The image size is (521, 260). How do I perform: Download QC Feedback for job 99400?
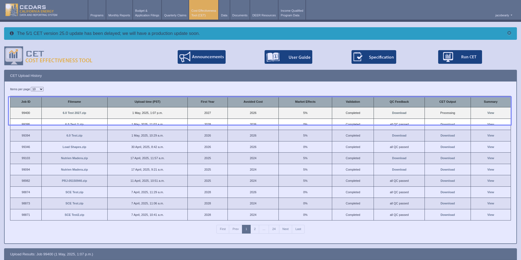pos(399,113)
